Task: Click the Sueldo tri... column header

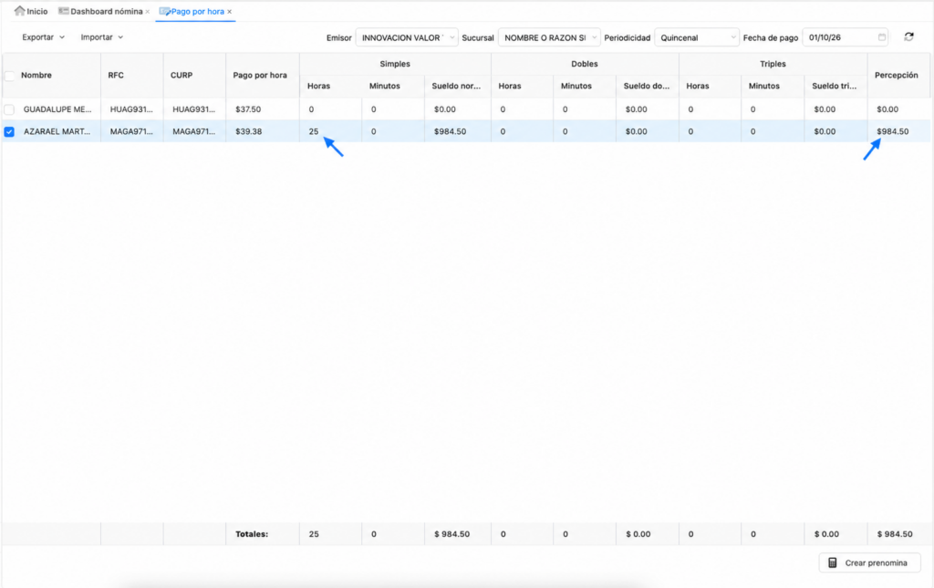Action: [x=834, y=86]
